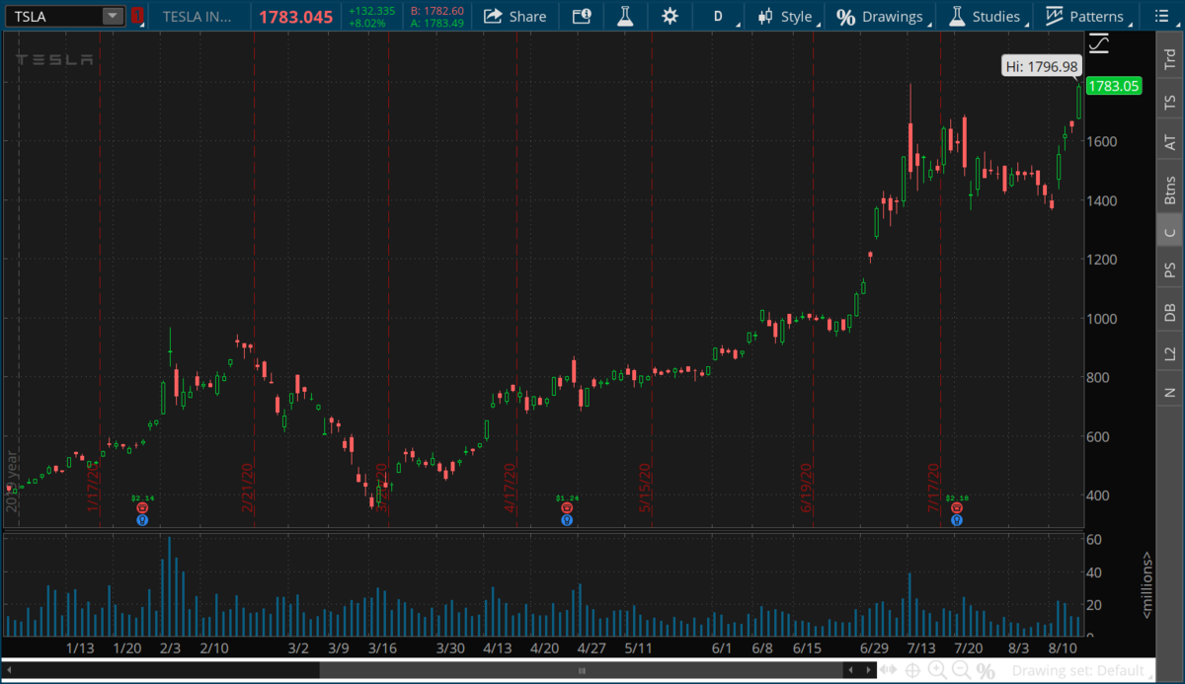
Task: Open the chart info monitor icon
Action: point(582,16)
